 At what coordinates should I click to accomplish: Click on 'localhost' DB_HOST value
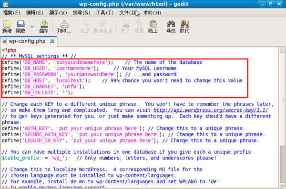[69, 80]
